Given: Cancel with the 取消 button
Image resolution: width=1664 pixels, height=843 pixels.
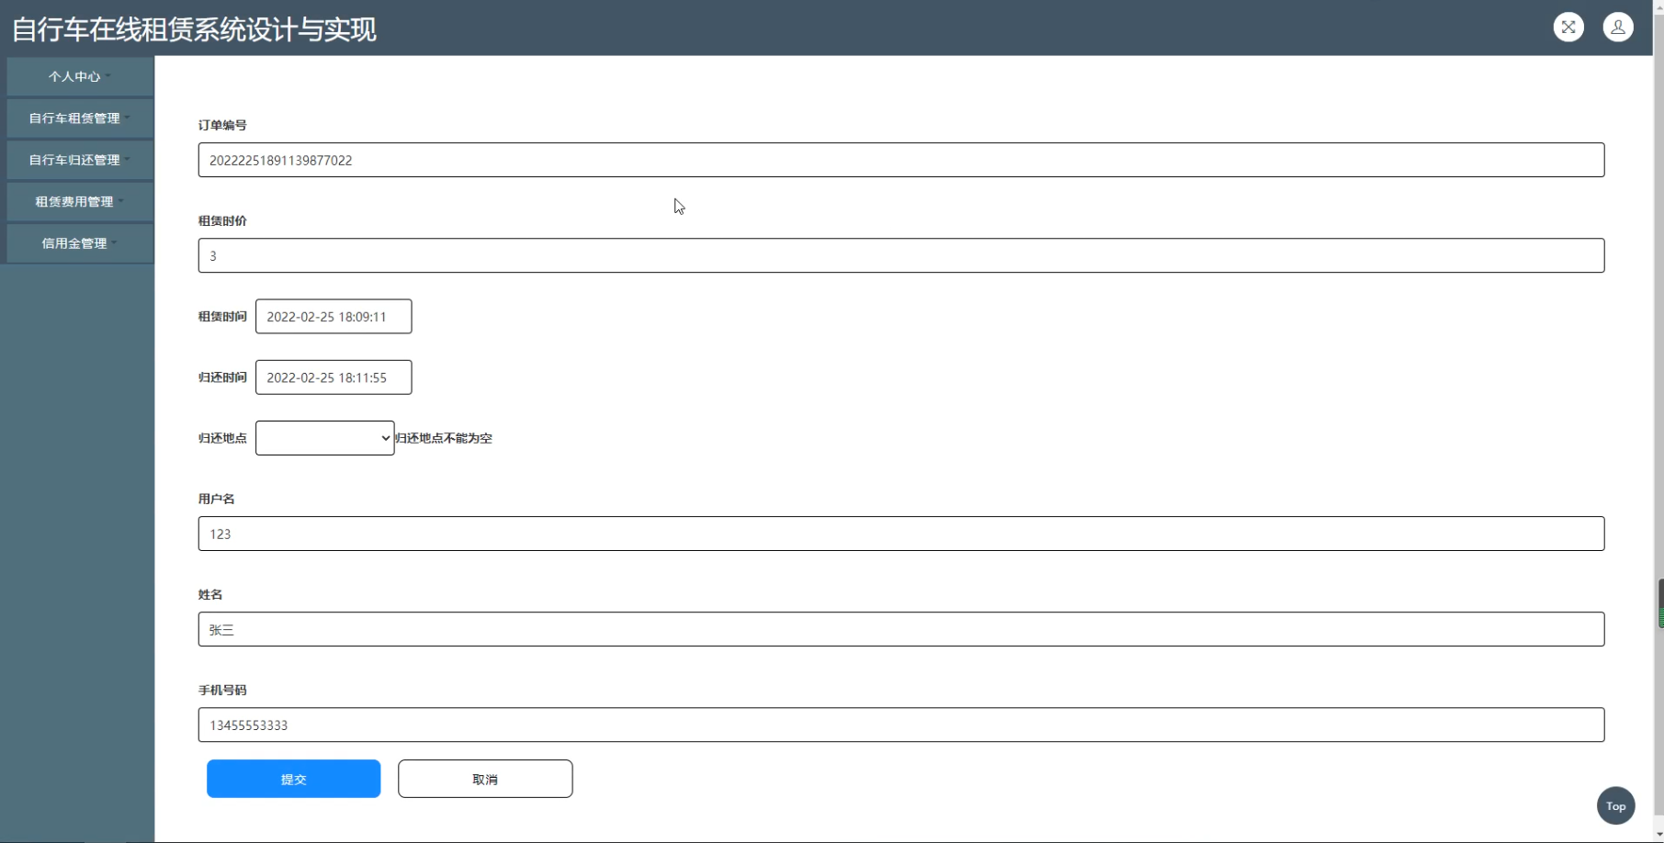Looking at the screenshot, I should point(485,779).
